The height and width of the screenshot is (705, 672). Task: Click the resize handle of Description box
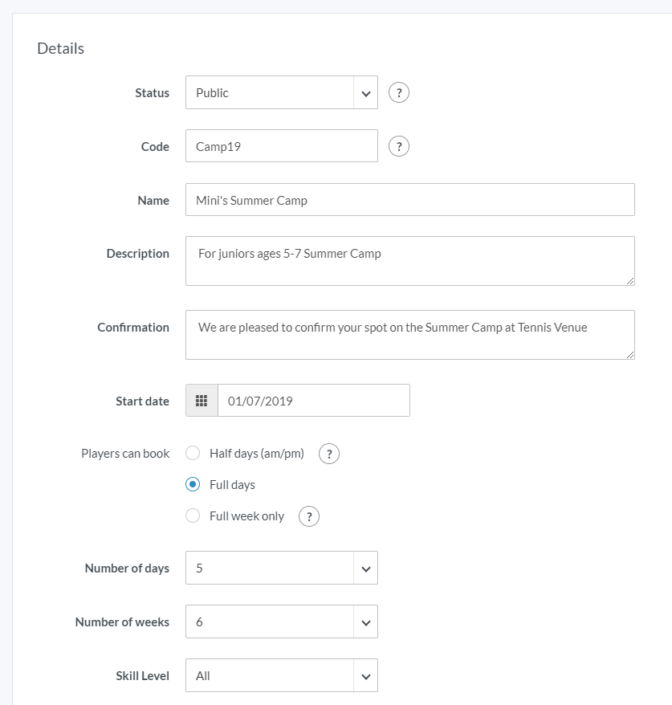point(630,281)
